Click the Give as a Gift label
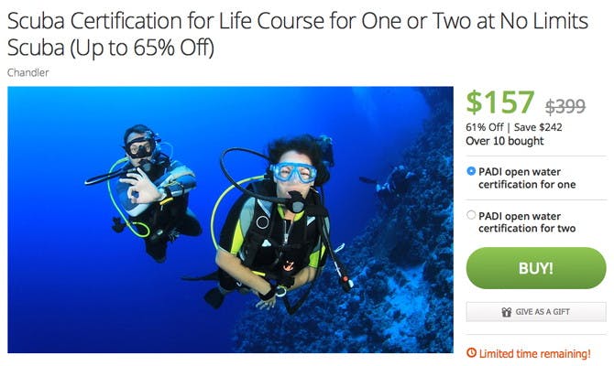The image size is (614, 366). pos(543,312)
